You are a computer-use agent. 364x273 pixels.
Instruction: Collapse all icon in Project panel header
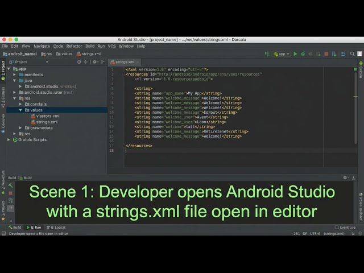tap(86, 62)
